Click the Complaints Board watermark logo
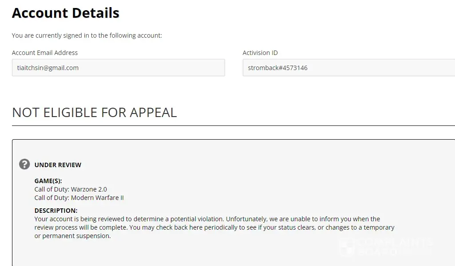The width and height of the screenshot is (455, 266). coord(385,247)
